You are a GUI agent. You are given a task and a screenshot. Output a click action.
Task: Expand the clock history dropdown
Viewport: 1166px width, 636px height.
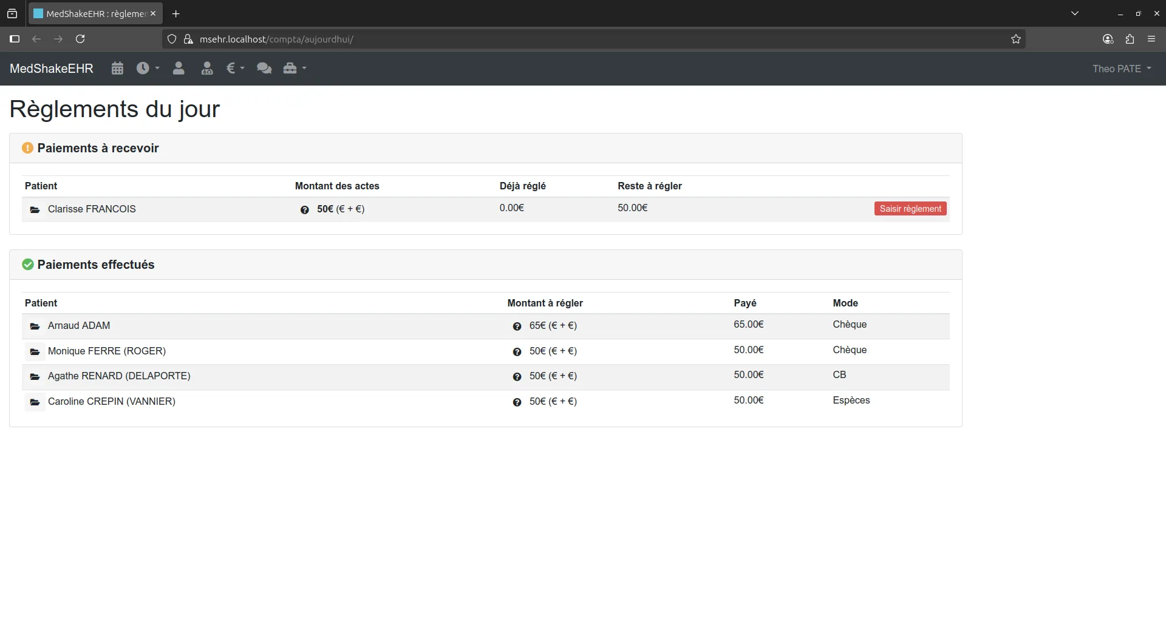tap(148, 69)
